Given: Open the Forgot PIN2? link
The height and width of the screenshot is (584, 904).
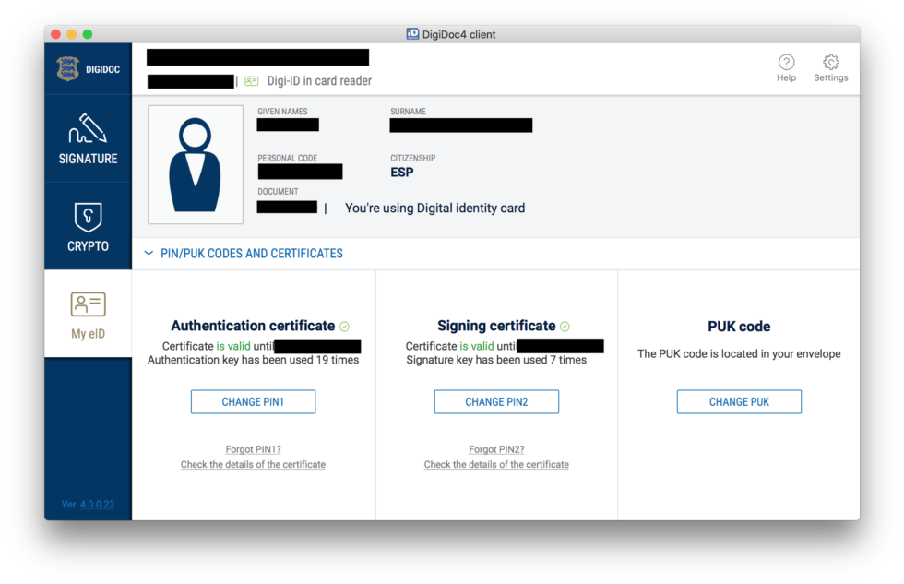Looking at the screenshot, I should (496, 449).
